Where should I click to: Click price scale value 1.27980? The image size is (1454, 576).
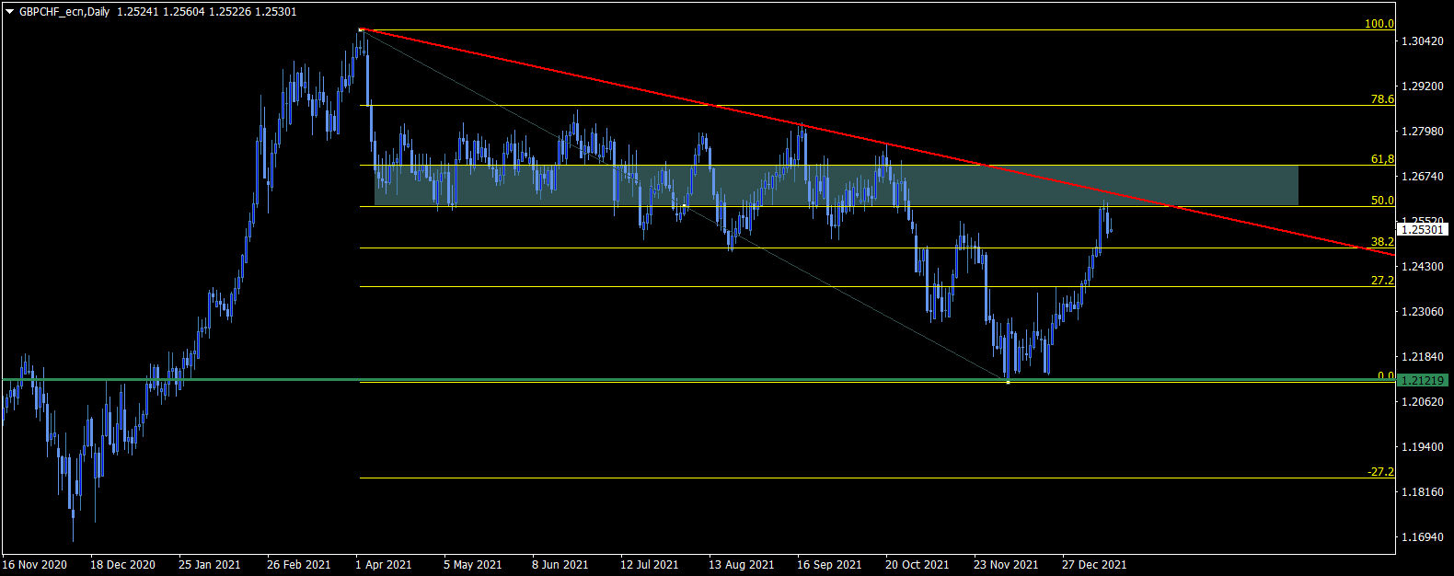point(1421,132)
